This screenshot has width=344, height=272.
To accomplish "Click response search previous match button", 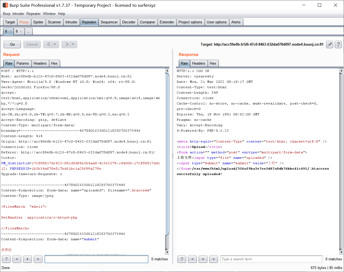I will click(x=192, y=259).
